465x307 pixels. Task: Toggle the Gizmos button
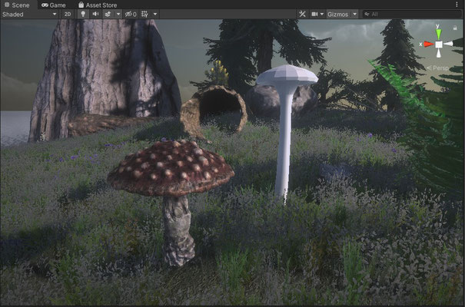pyautogui.click(x=337, y=15)
